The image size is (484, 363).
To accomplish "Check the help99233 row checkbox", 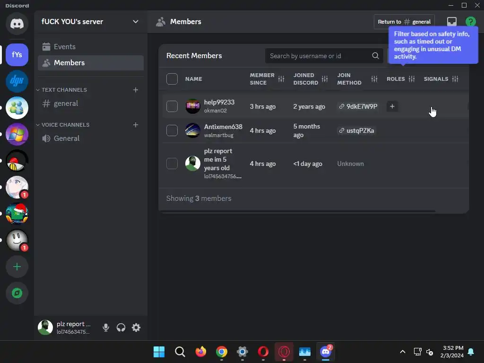I will point(172,106).
